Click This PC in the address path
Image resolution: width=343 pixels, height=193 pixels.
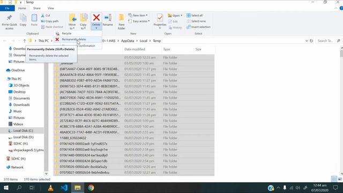(43, 41)
